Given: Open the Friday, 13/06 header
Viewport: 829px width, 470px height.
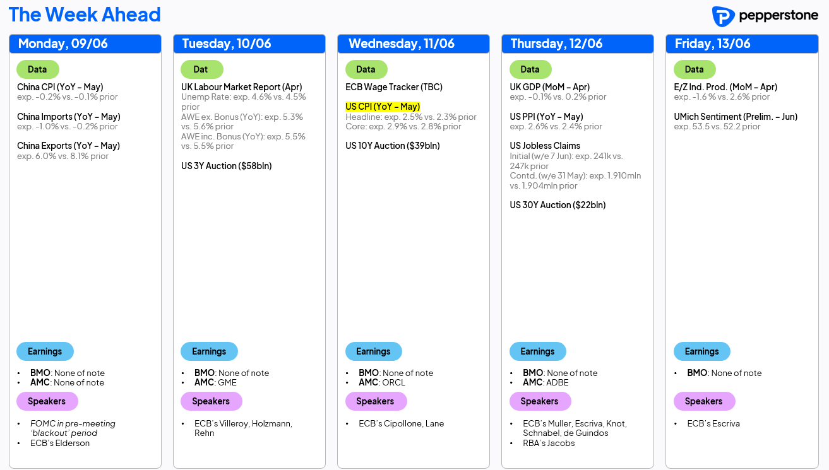Looking at the screenshot, I should [742, 44].
